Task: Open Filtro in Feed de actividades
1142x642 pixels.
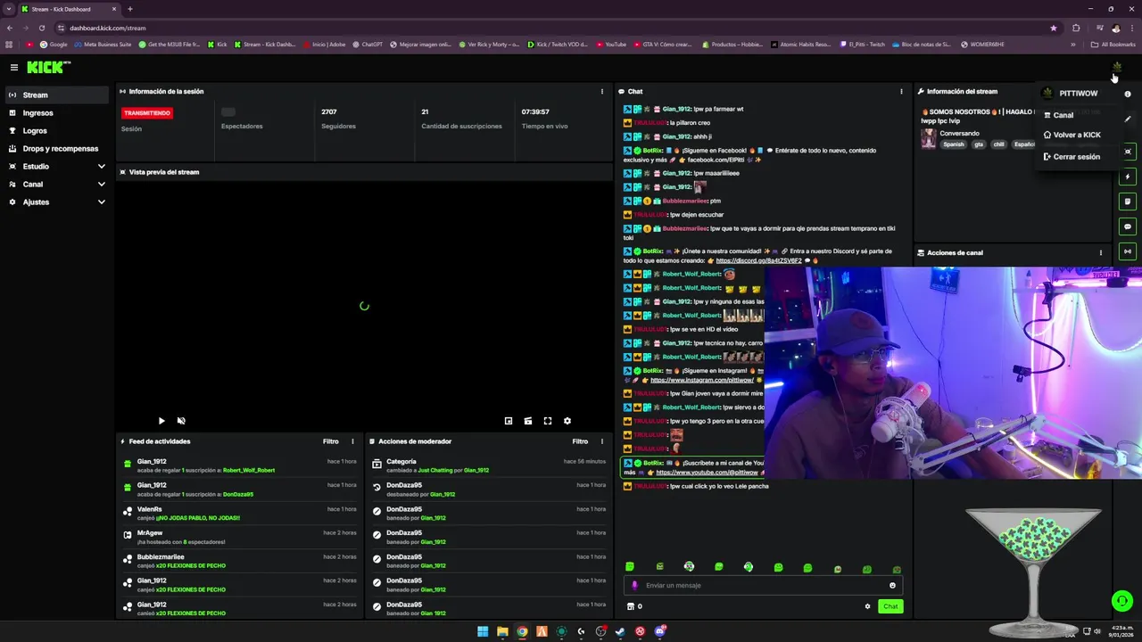Action: [331, 441]
